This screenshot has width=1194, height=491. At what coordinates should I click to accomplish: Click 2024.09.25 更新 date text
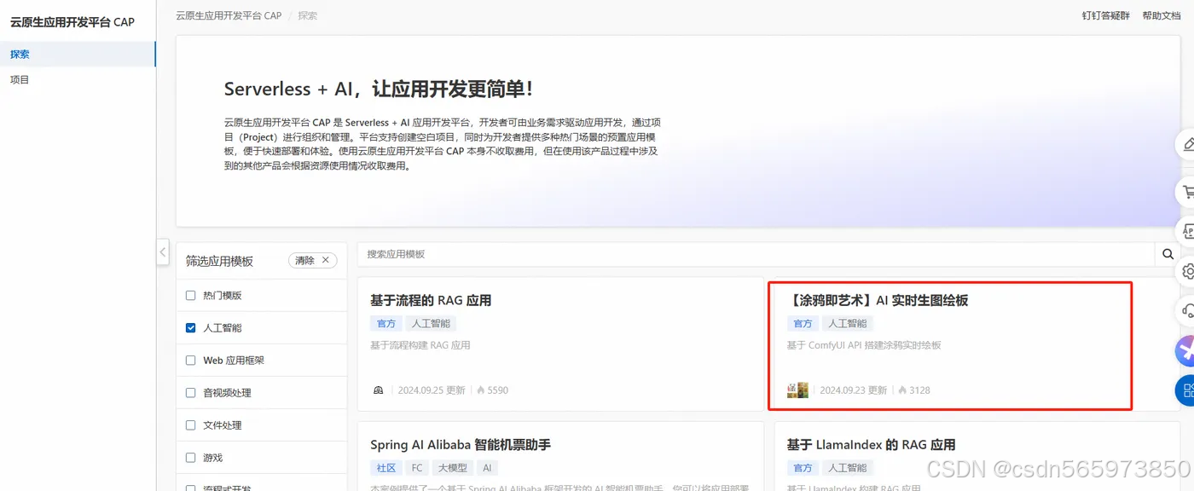tap(432, 390)
